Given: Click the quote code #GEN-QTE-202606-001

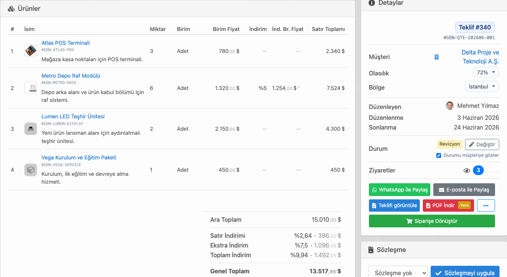Looking at the screenshot, I should (x=469, y=38).
